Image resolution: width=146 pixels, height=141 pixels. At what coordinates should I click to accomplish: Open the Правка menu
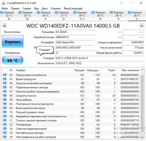pyautogui.click(x=15, y=8)
